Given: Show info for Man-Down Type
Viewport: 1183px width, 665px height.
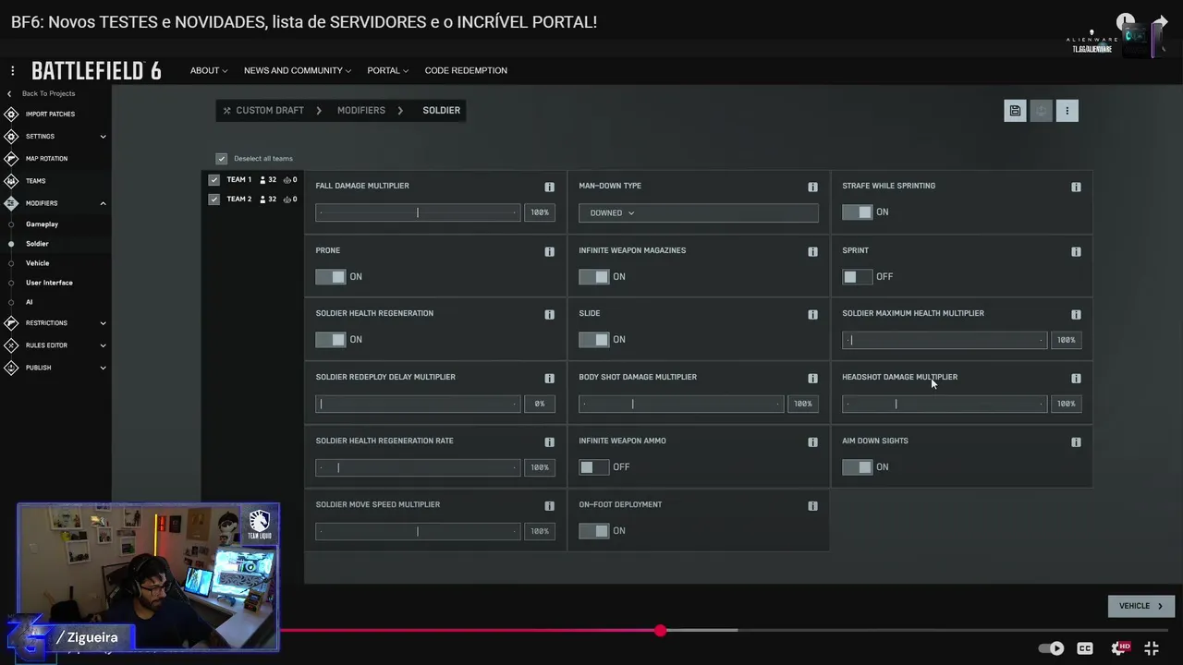Looking at the screenshot, I should coord(812,187).
